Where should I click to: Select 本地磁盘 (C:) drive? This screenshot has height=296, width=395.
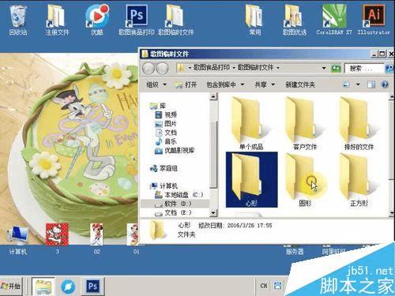(179, 195)
